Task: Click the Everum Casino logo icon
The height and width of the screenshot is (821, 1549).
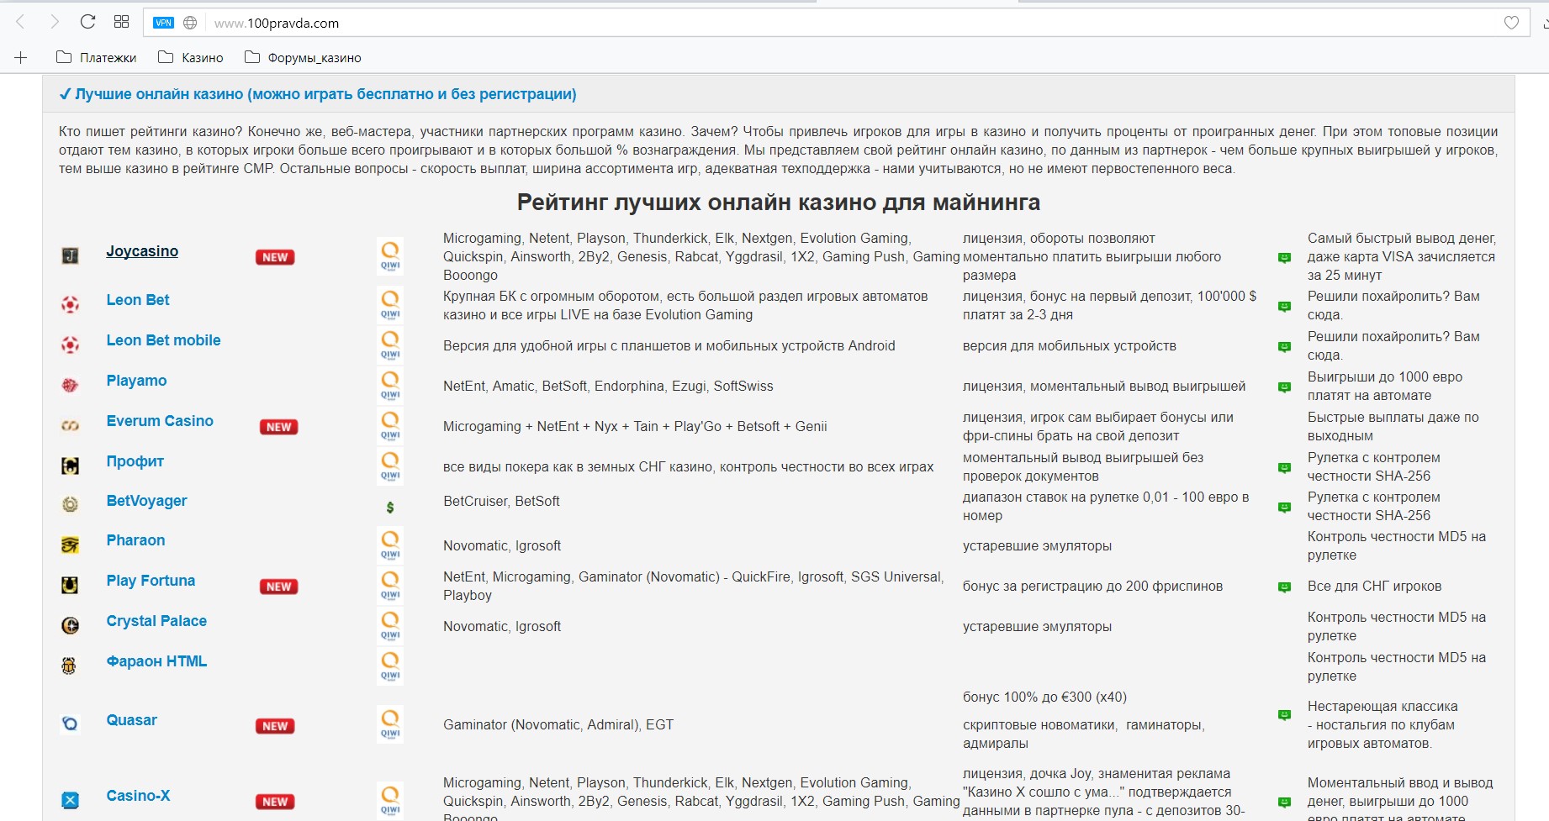Action: (x=71, y=425)
